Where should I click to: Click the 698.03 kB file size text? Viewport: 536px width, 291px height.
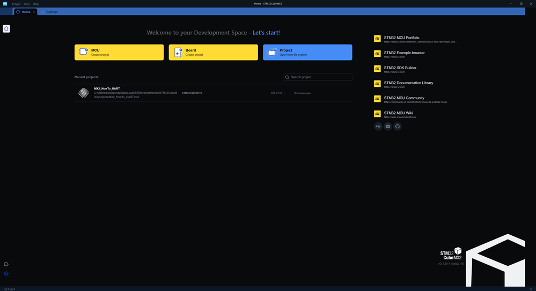276,93
